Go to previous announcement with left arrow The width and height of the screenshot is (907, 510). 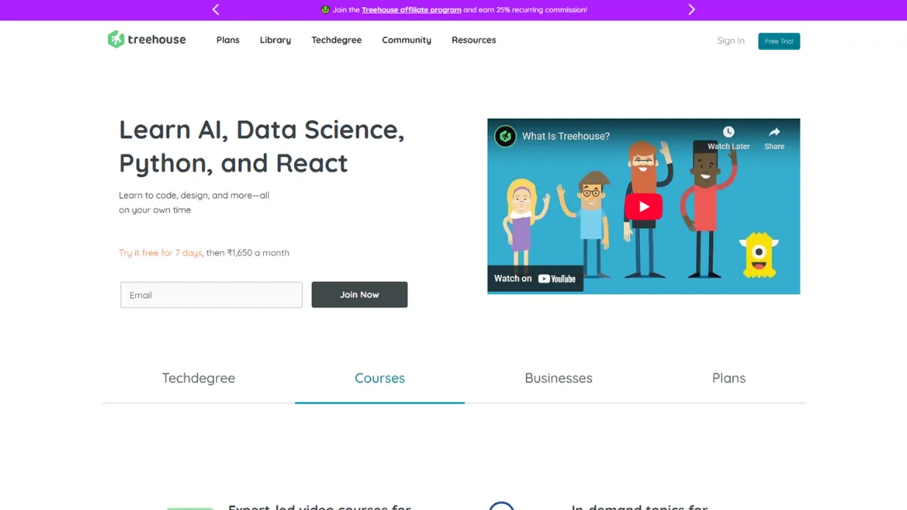[216, 10]
